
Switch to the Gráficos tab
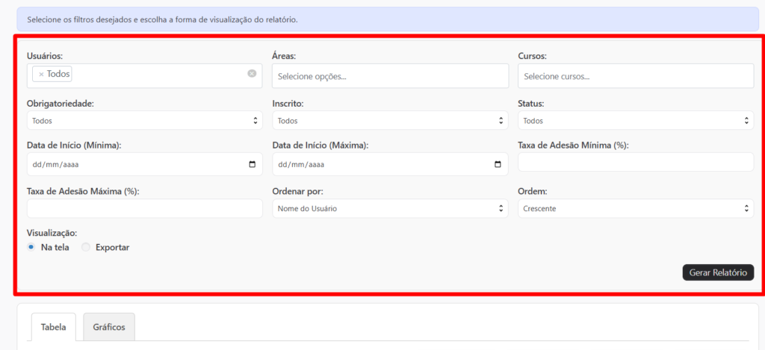109,327
